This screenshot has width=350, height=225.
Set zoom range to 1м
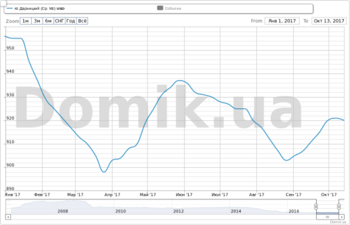pos(26,21)
